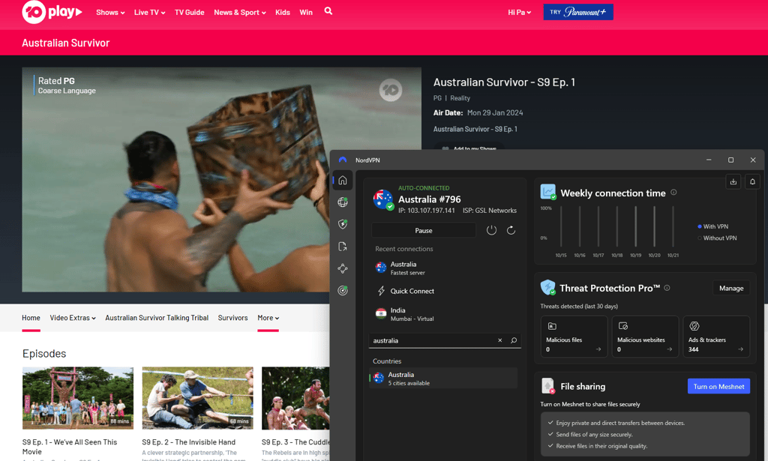Disconnect VPN using the power icon
Screen dimensions: 768x461
point(491,230)
